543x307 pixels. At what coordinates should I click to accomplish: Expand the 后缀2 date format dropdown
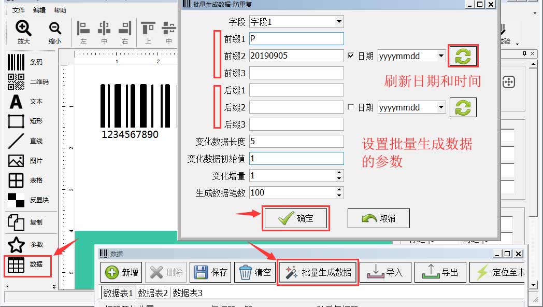(441, 107)
